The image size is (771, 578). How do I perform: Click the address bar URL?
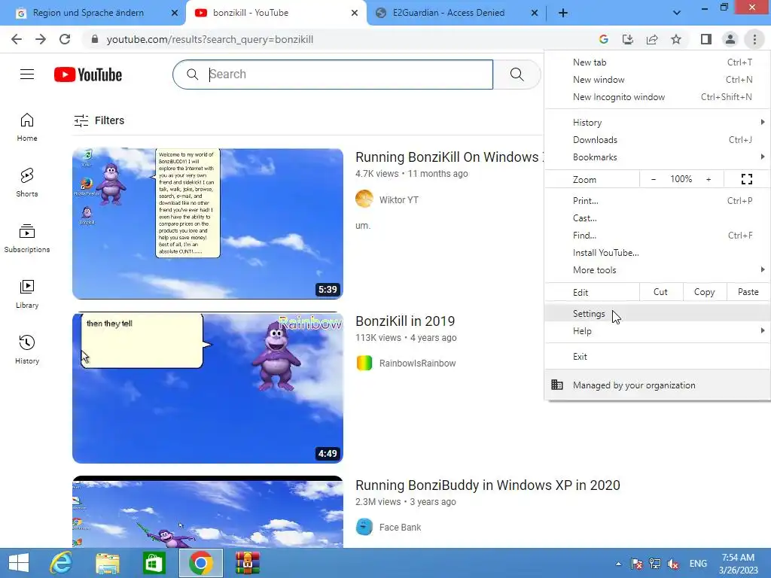[210, 39]
